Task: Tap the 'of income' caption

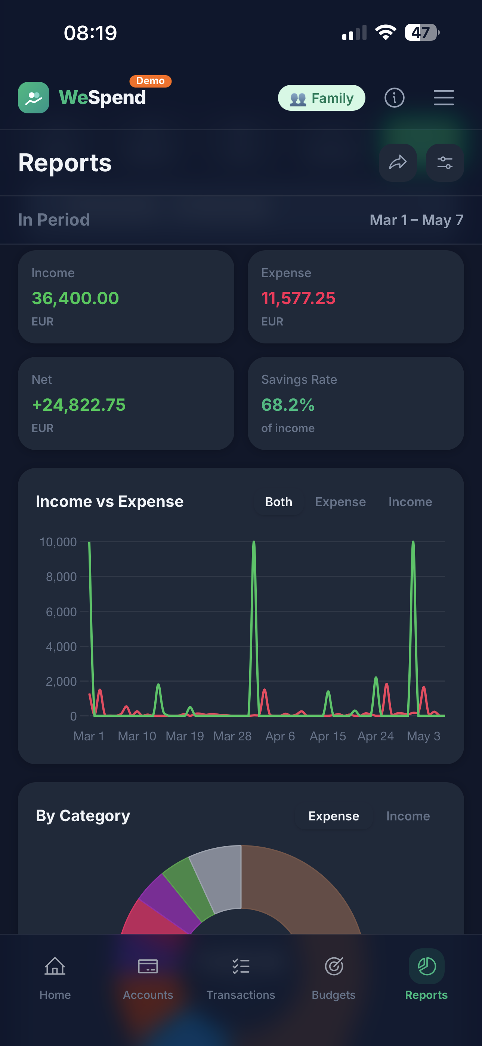Action: 288,428
